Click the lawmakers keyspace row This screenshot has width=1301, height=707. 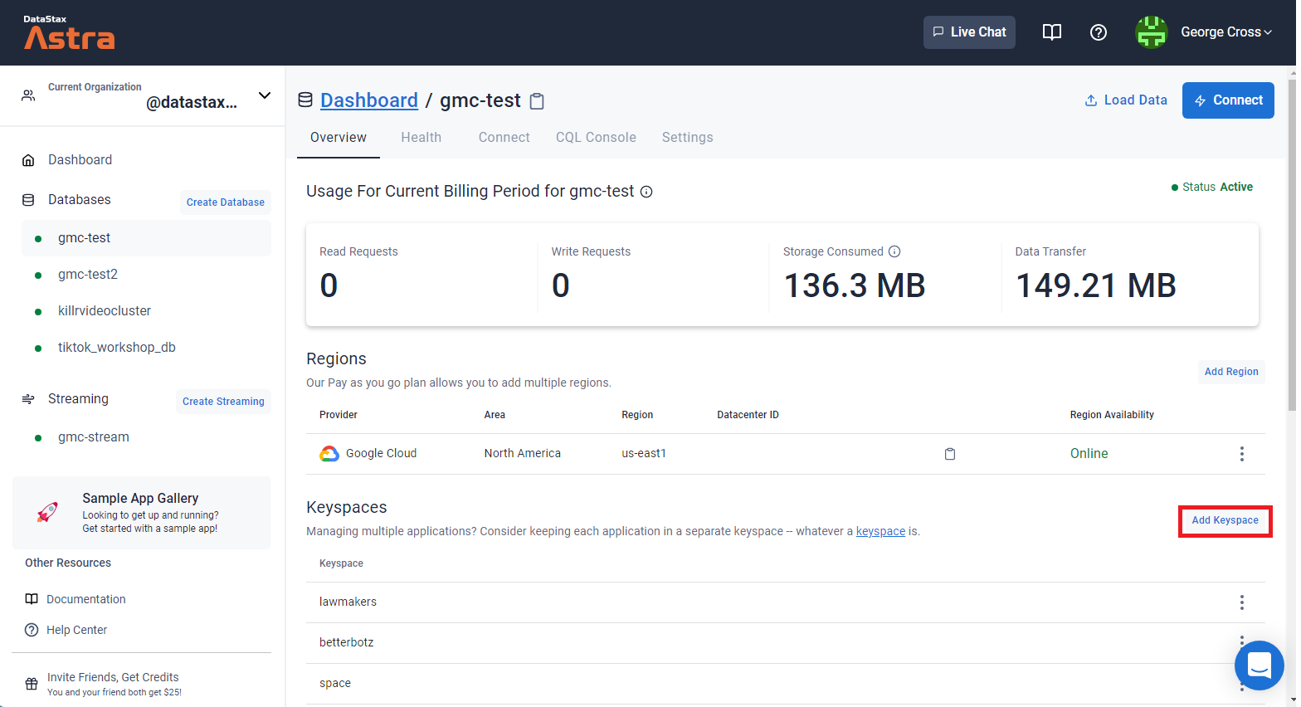point(786,602)
